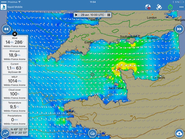The height and width of the screenshot is (139, 185).
Task: Tap the Squid Mobile sailboat app icon
Action: (3, 7)
